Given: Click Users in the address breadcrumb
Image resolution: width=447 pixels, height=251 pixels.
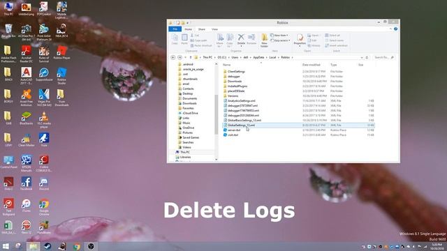Looking at the screenshot, I should click(x=235, y=57).
